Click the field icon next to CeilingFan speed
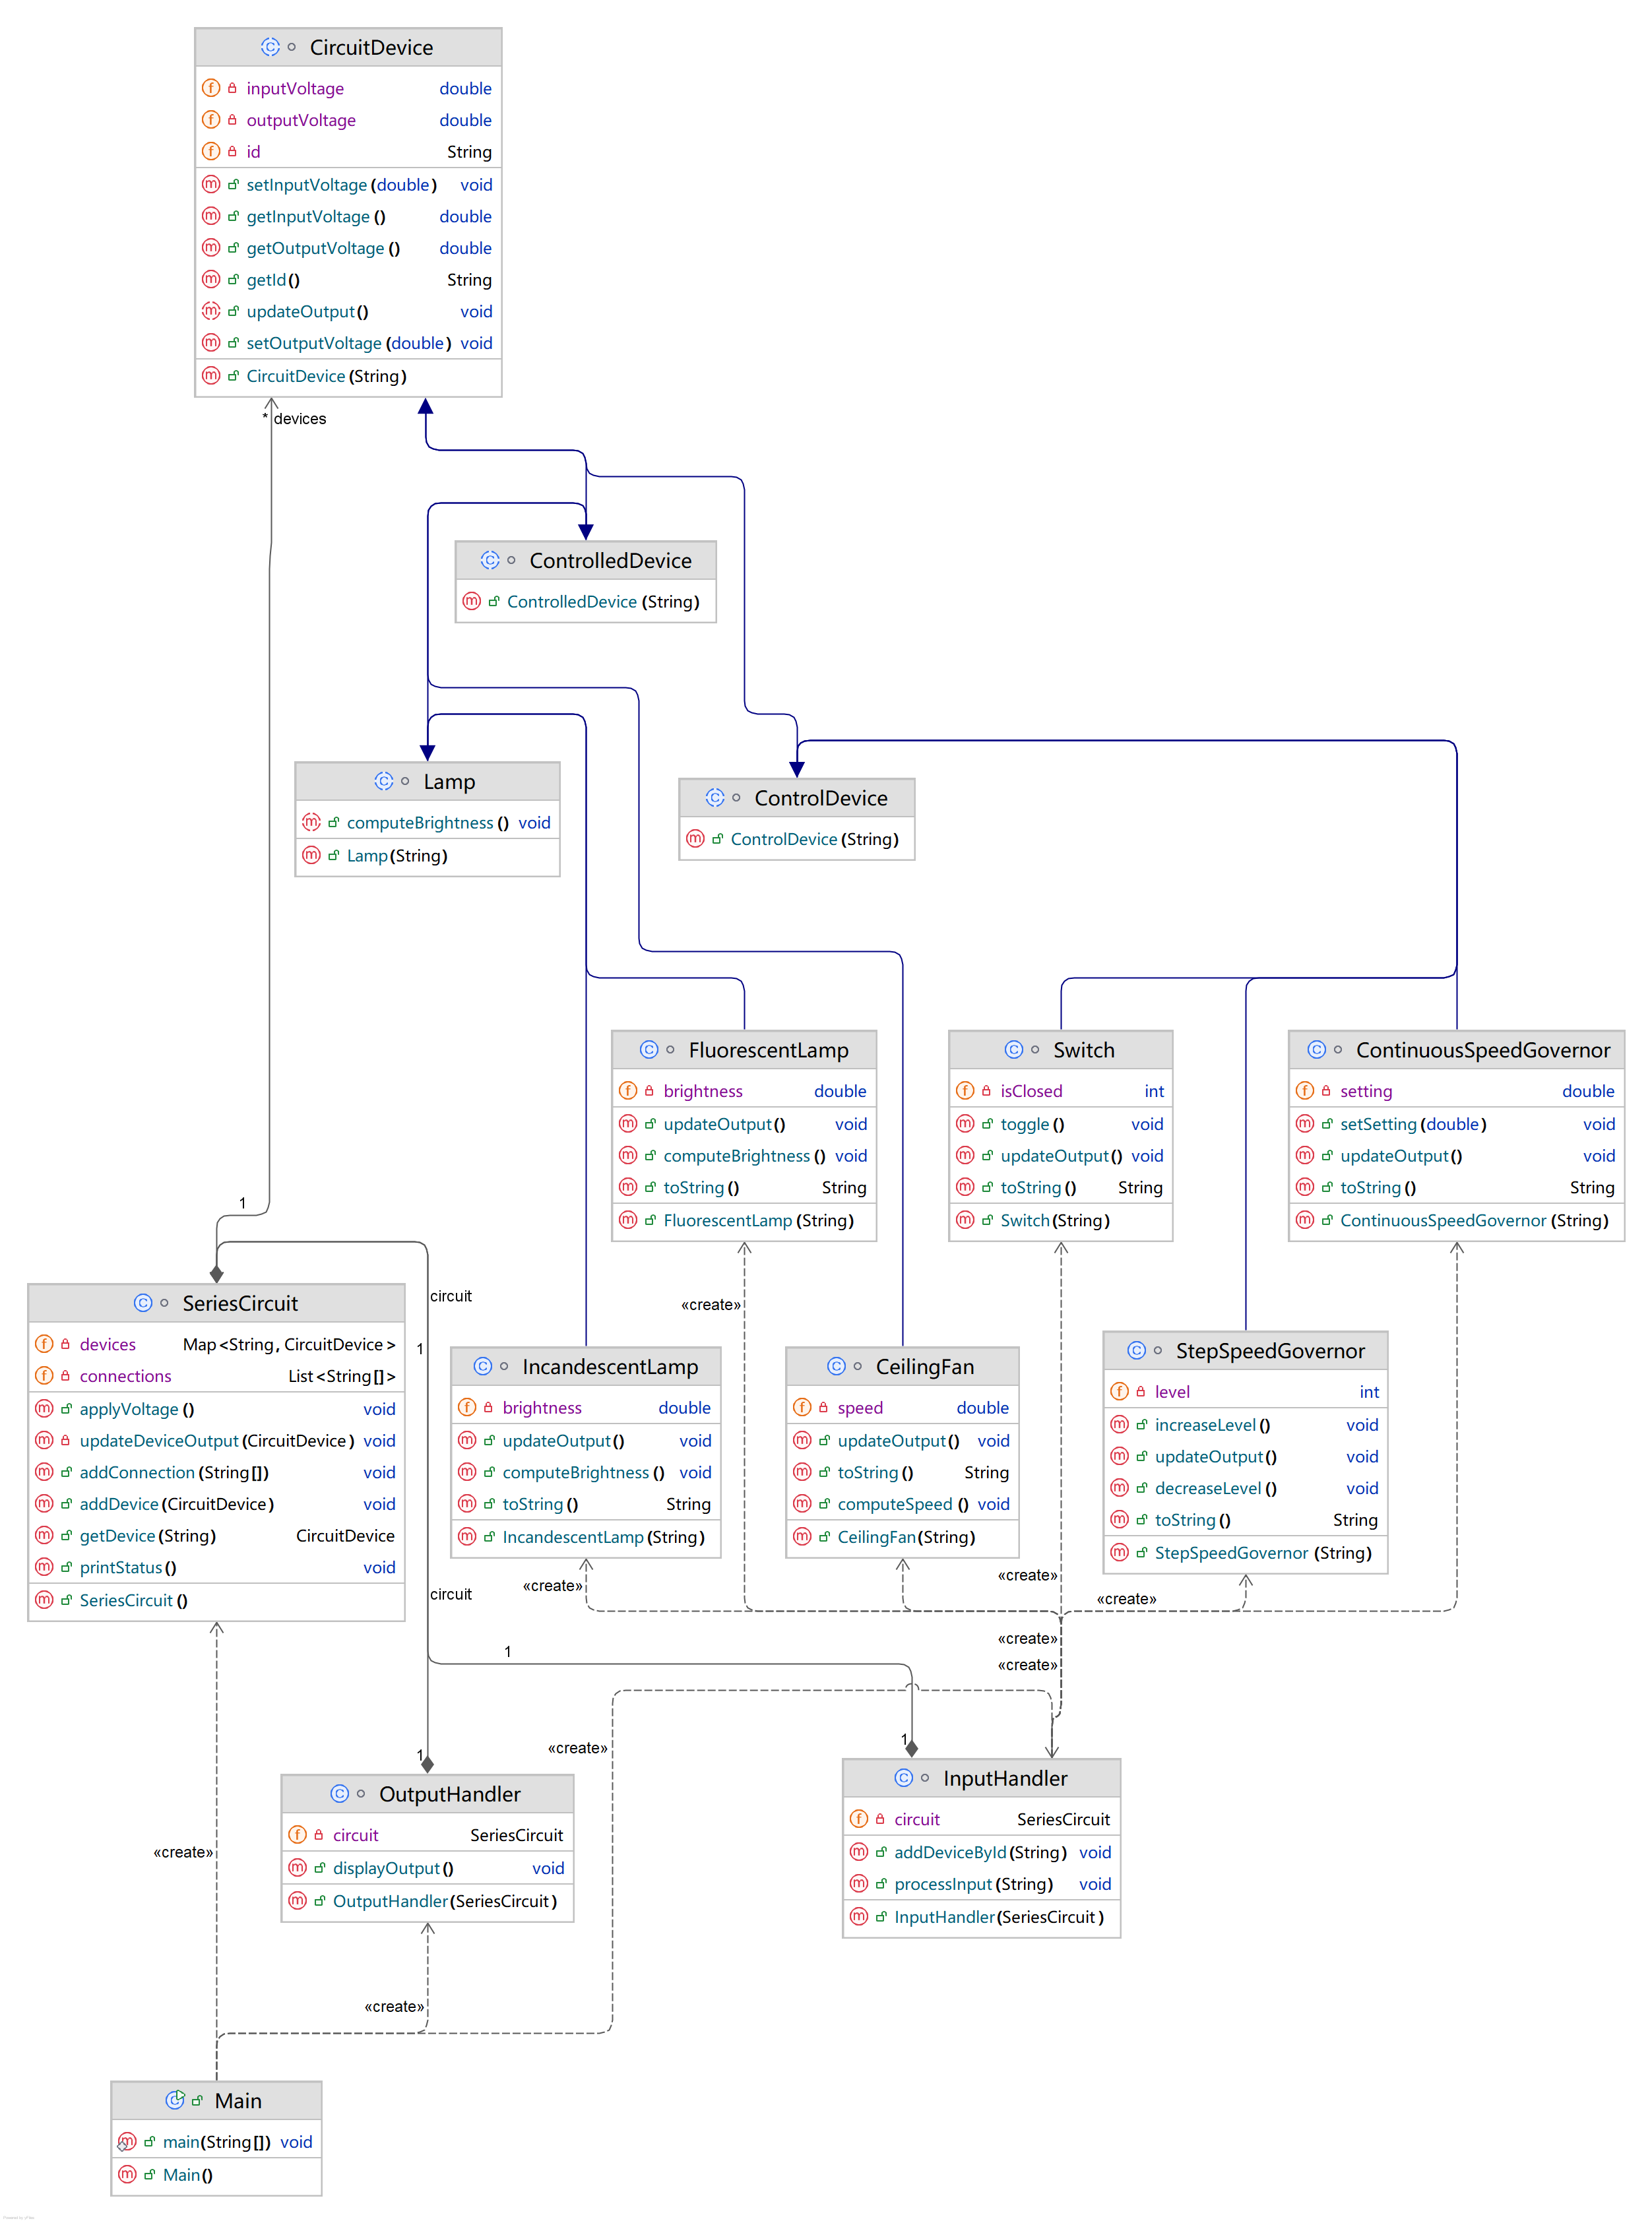Image resolution: width=1652 pixels, height=2223 pixels. coord(802,1406)
